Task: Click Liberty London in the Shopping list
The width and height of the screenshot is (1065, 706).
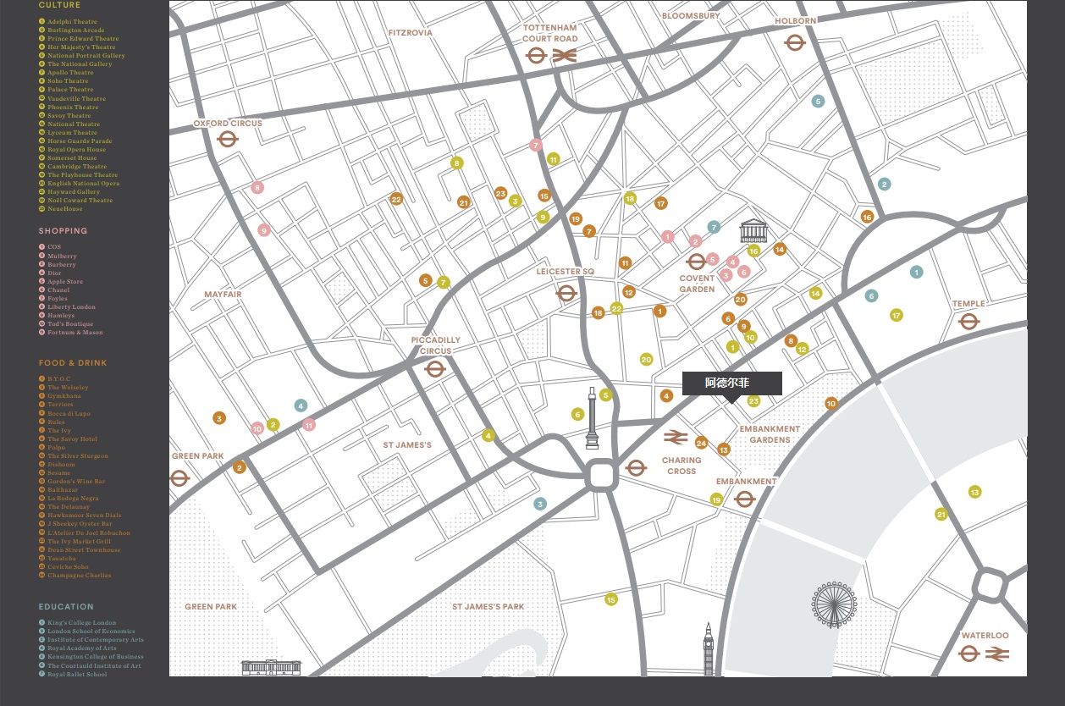Action: 72,307
